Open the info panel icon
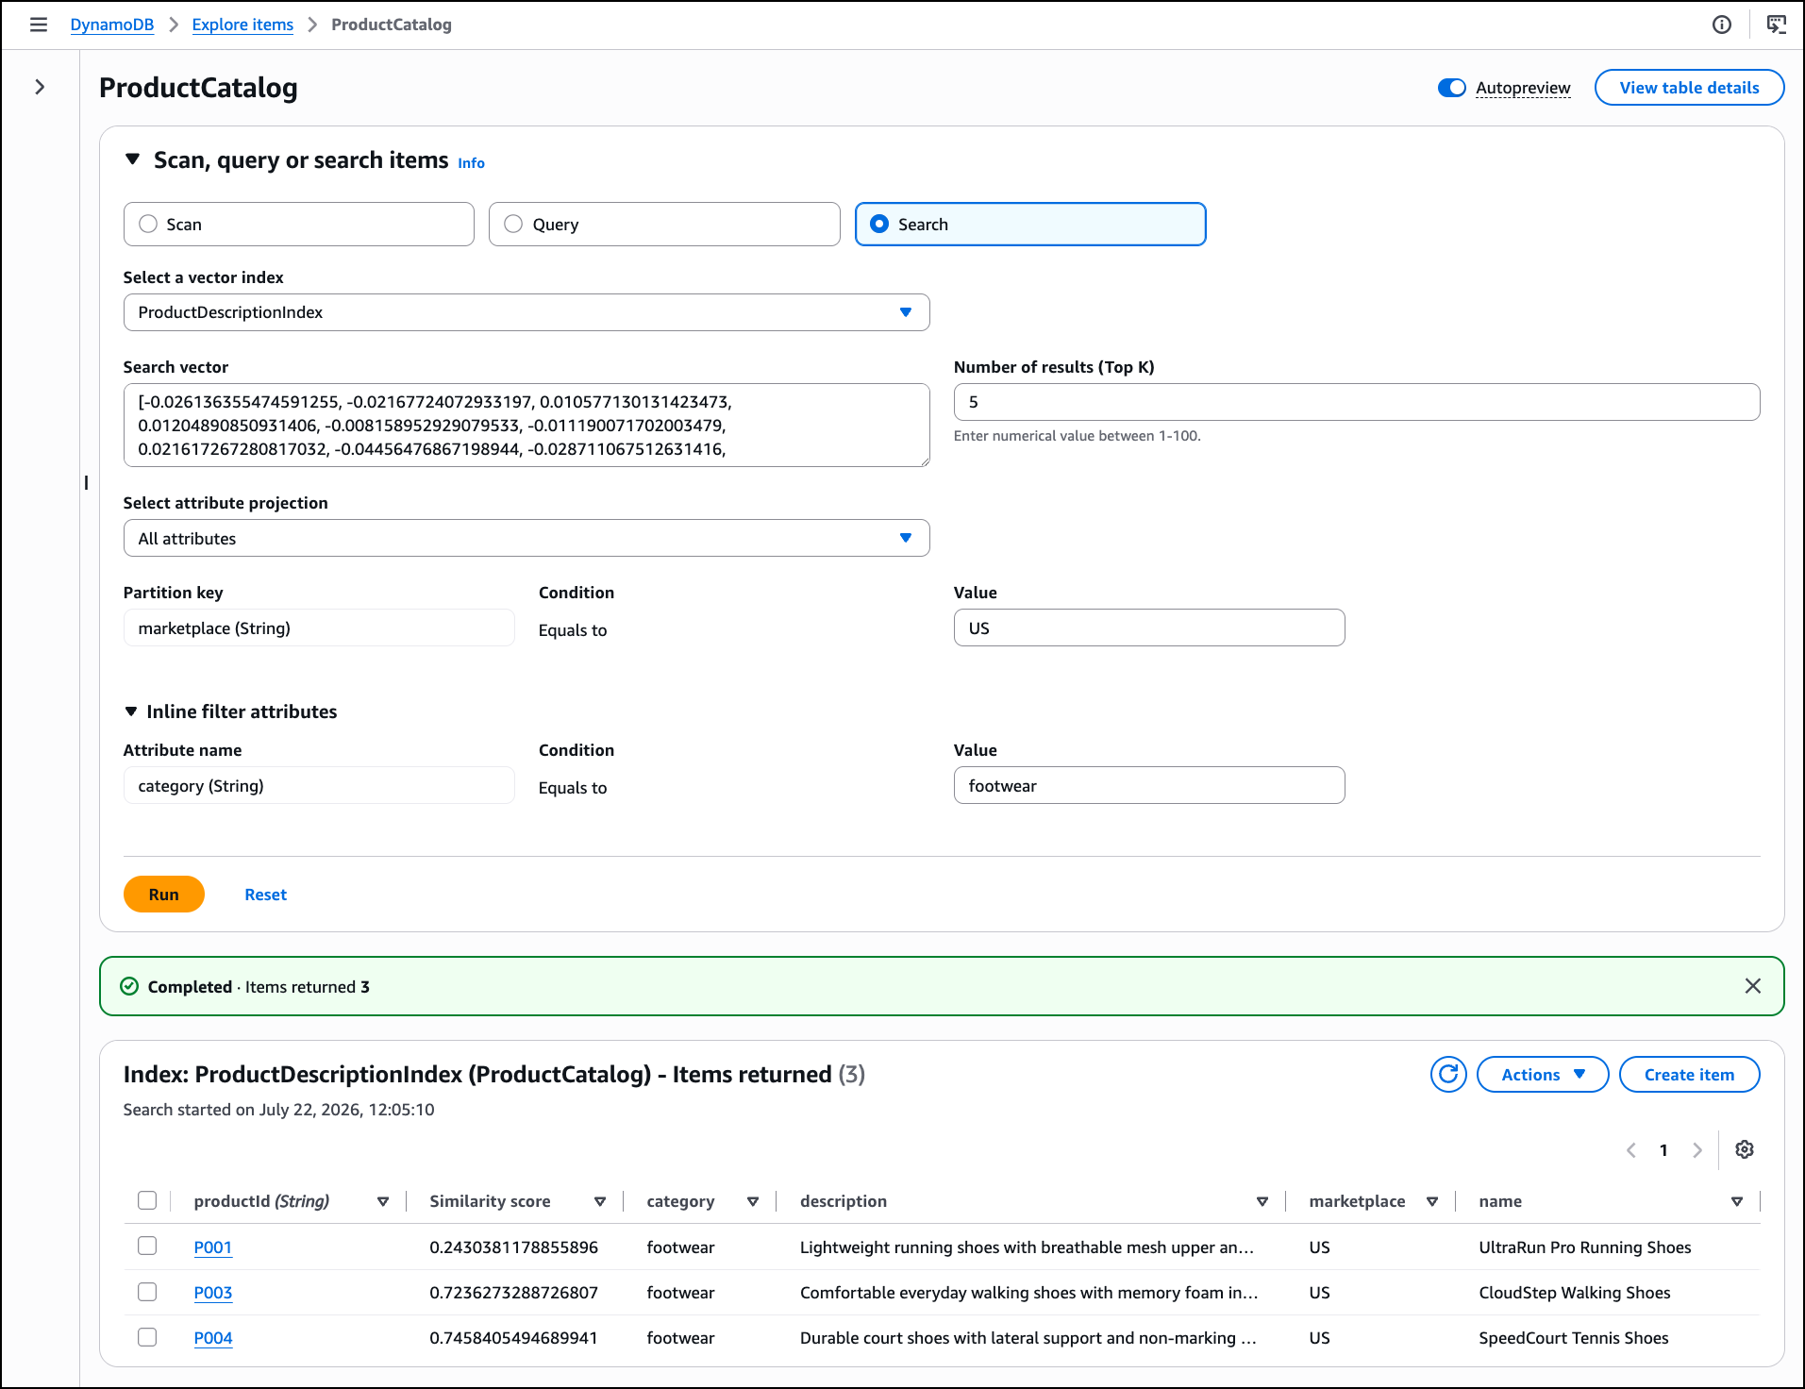1805x1389 pixels. coord(1722,25)
